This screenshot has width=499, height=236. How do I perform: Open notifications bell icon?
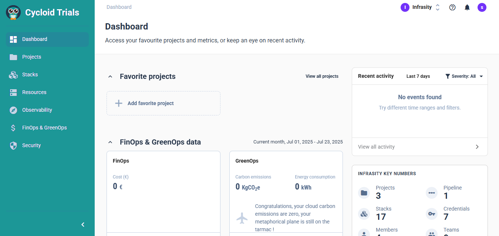pos(467,7)
